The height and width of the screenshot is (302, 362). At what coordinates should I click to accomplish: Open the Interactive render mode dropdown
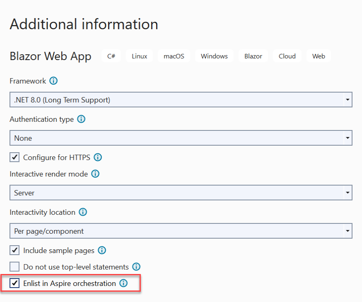[x=181, y=193]
